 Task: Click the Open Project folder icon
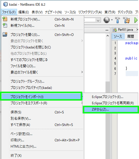click(x=5, y=34)
